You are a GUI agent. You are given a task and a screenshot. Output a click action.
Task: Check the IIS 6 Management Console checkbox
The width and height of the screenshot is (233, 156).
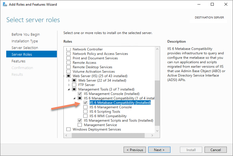(x=85, y=107)
